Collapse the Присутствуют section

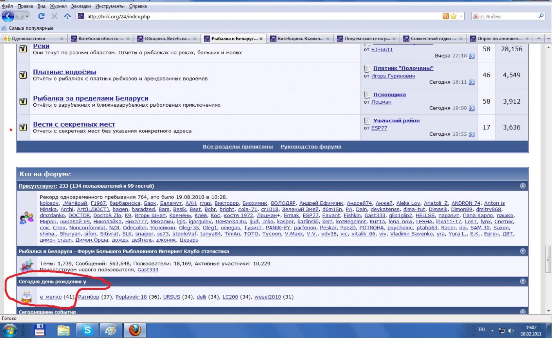523,186
